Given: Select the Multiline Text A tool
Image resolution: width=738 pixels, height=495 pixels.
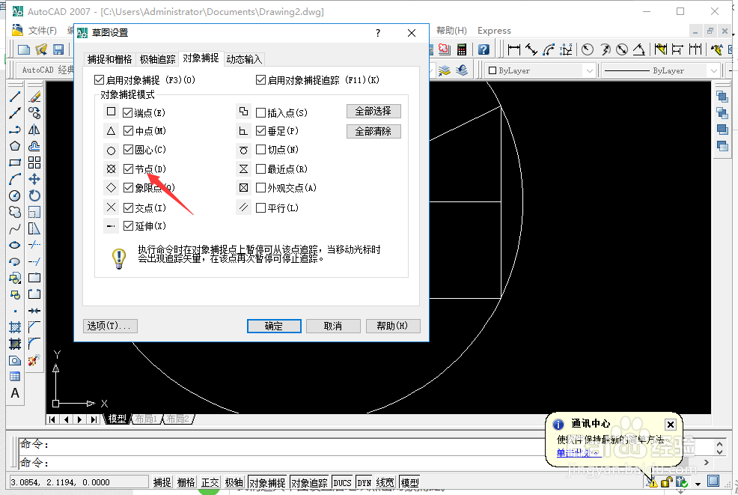Looking at the screenshot, I should 14,393.
